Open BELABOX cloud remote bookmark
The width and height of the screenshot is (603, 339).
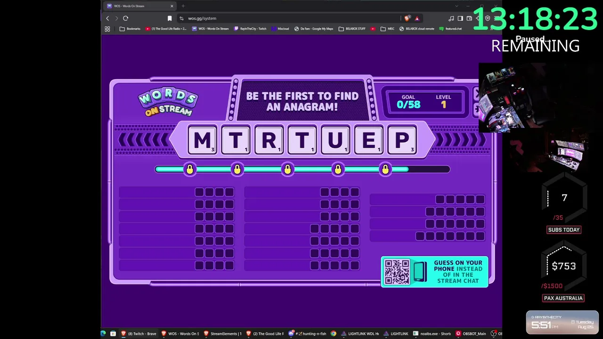(416, 29)
